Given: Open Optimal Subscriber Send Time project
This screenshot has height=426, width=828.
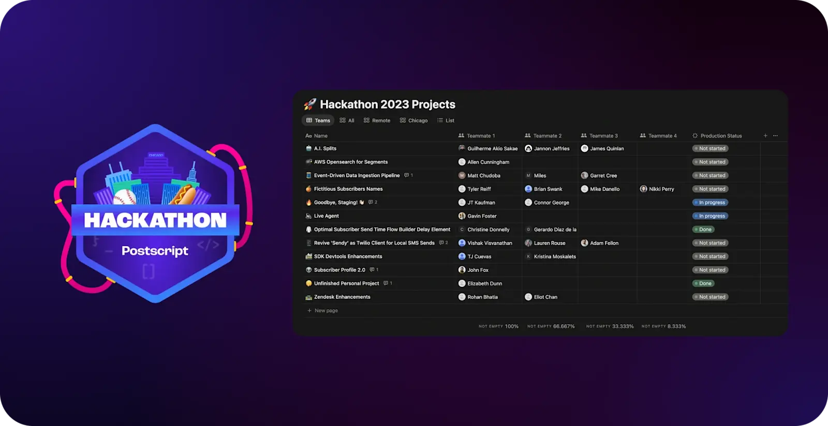Looking at the screenshot, I should click(x=382, y=229).
